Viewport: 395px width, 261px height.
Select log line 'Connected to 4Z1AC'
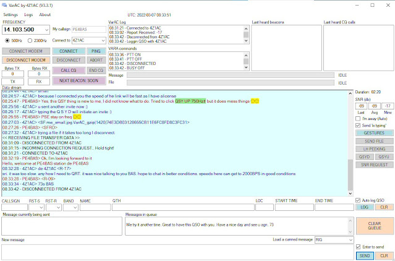pos(135,28)
